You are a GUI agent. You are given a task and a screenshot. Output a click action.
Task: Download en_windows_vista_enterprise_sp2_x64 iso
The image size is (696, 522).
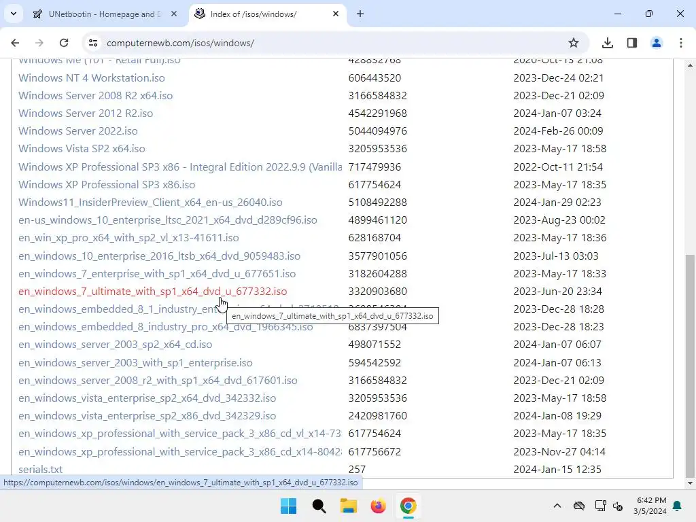pos(147,398)
